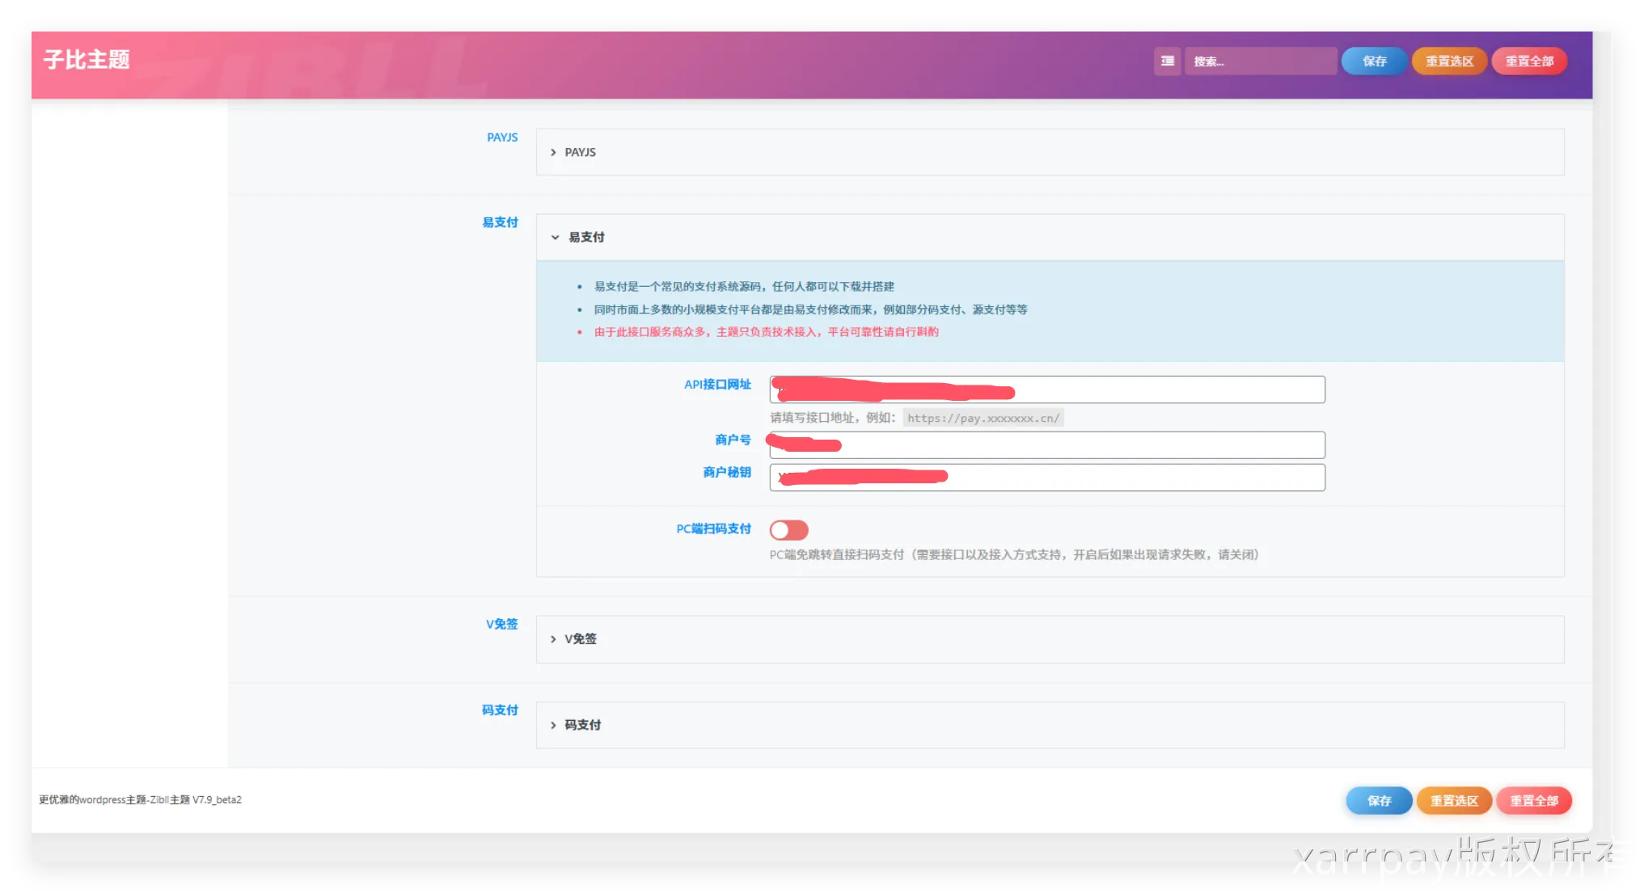Click the 子比主题 header title
The width and height of the screenshot is (1644, 893).
coord(87,60)
